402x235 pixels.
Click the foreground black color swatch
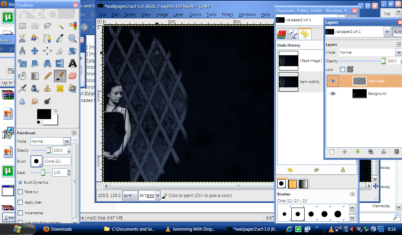(x=44, y=114)
